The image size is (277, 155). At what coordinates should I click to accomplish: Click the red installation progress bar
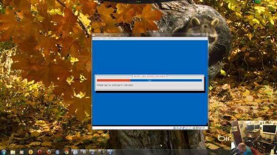(113, 81)
